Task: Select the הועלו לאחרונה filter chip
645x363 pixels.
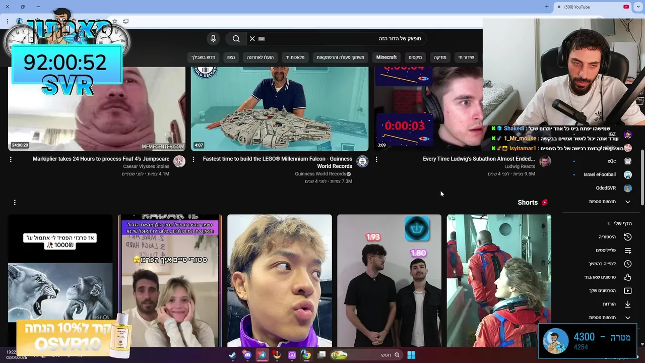Action: click(260, 57)
